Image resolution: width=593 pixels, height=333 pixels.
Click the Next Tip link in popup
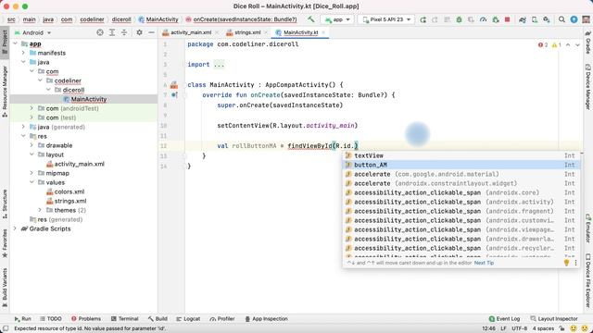(484, 263)
